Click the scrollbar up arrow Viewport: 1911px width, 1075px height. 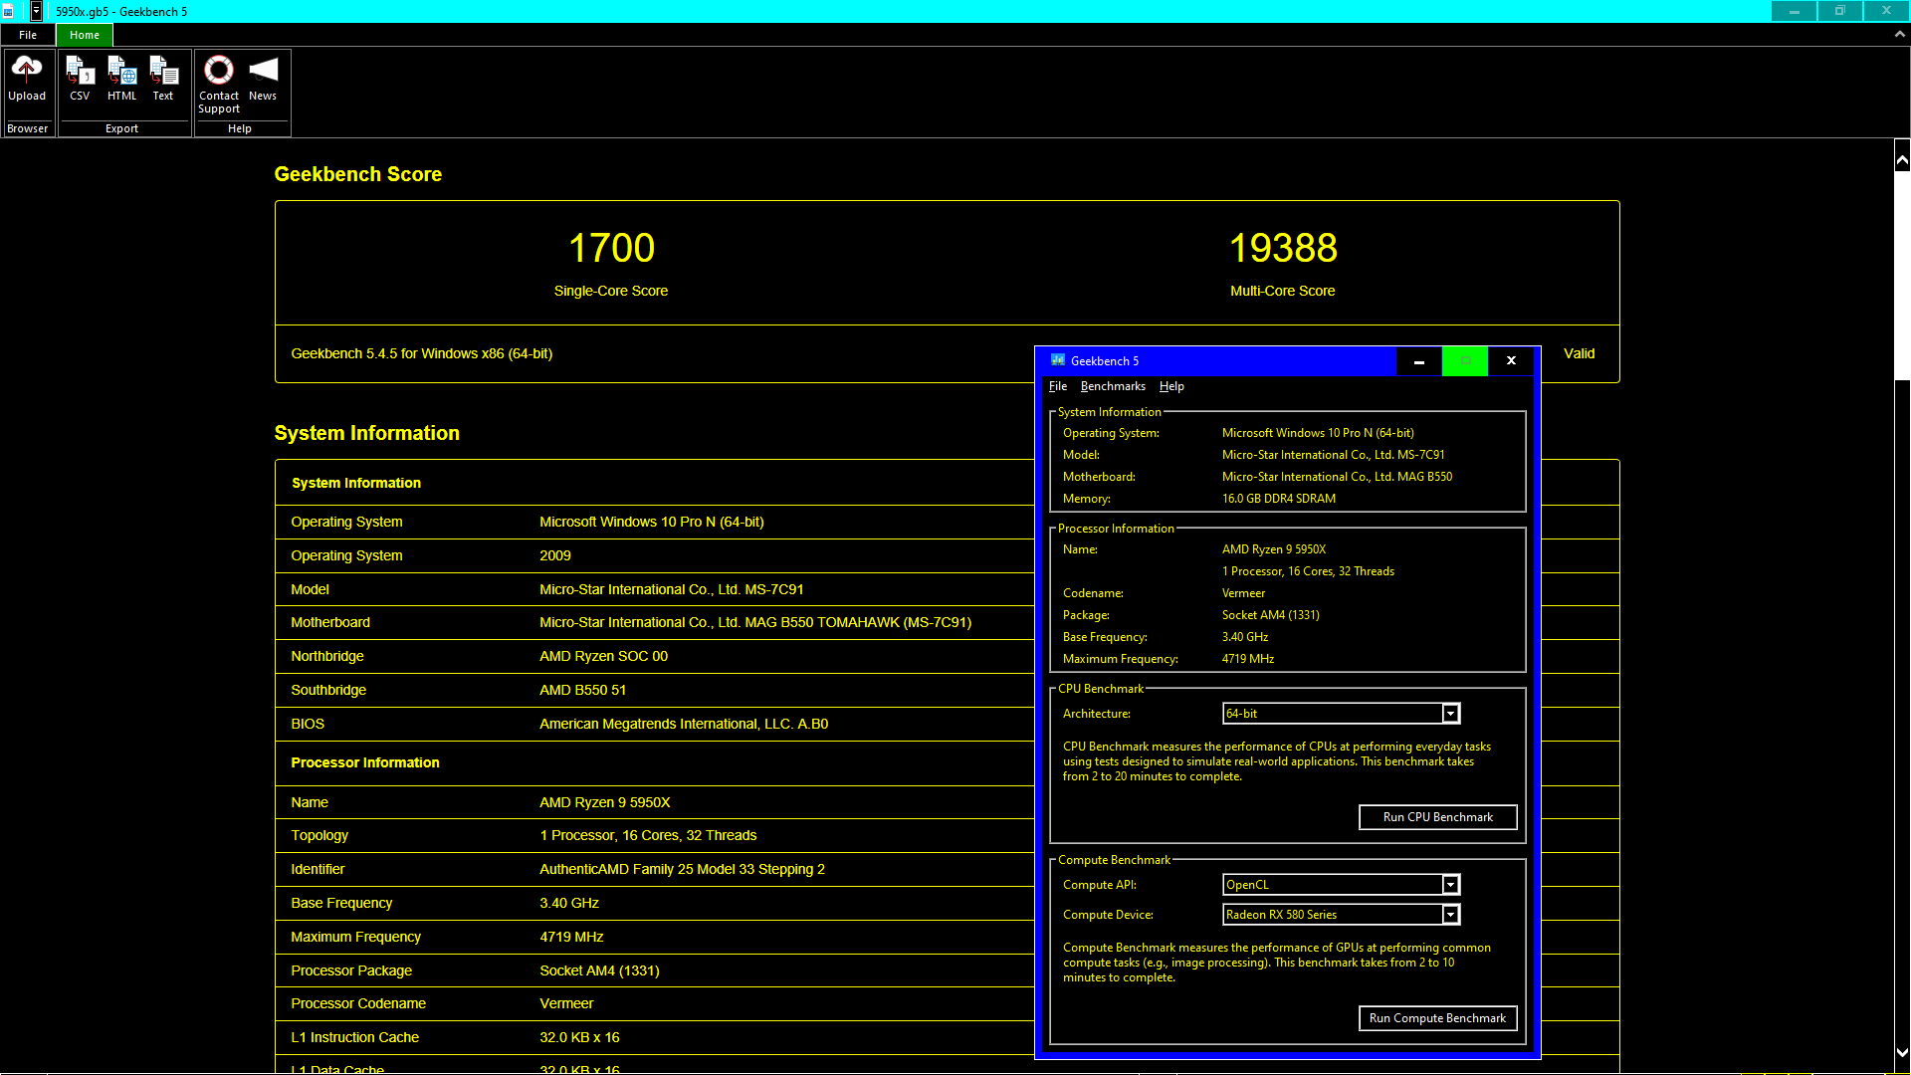click(x=1902, y=159)
